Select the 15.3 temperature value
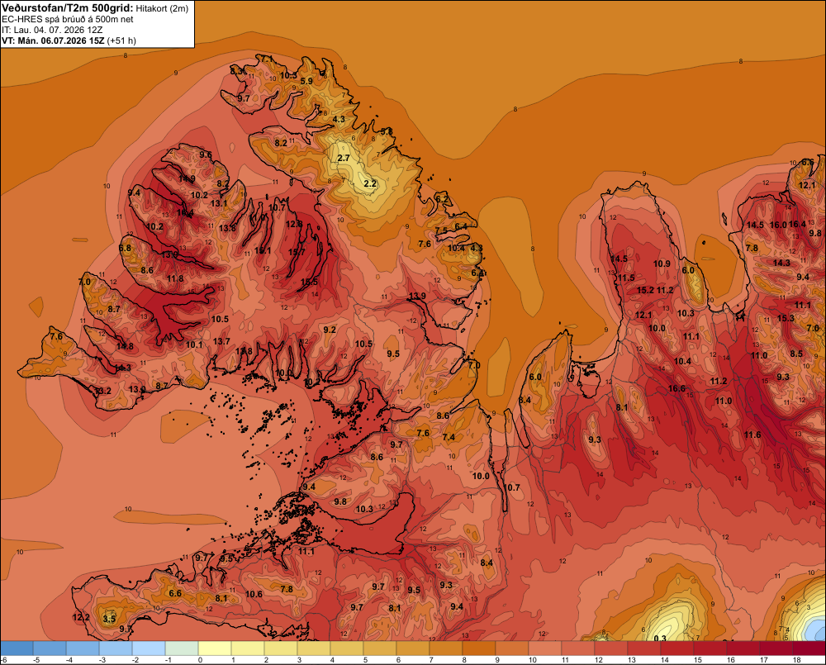Image resolution: width=826 pixels, height=665 pixels. tap(785, 318)
